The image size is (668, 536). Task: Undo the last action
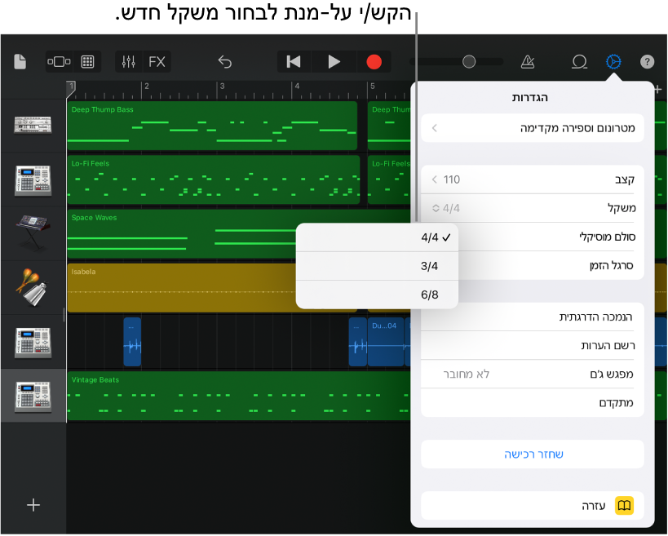[225, 62]
